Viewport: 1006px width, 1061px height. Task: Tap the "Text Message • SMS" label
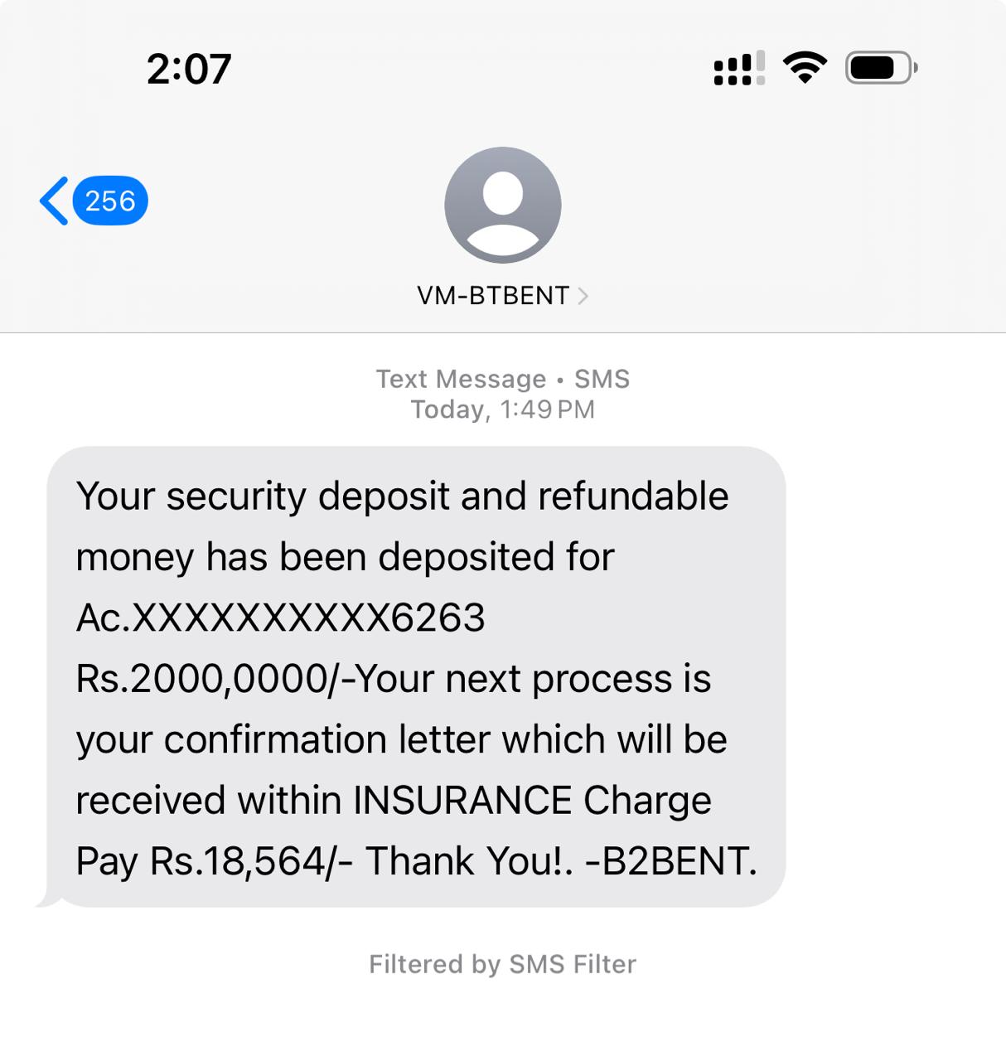502,379
